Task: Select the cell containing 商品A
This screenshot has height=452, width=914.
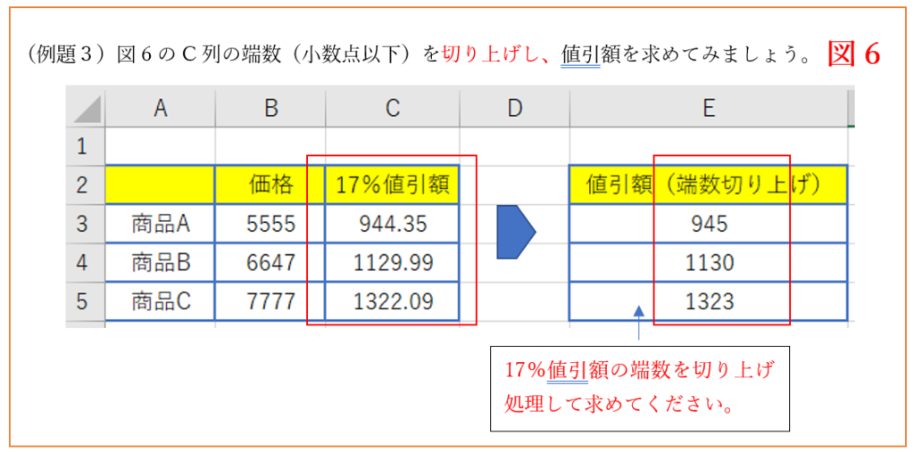Action: pos(161,224)
